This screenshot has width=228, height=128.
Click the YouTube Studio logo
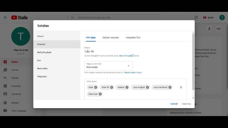click(x=20, y=17)
